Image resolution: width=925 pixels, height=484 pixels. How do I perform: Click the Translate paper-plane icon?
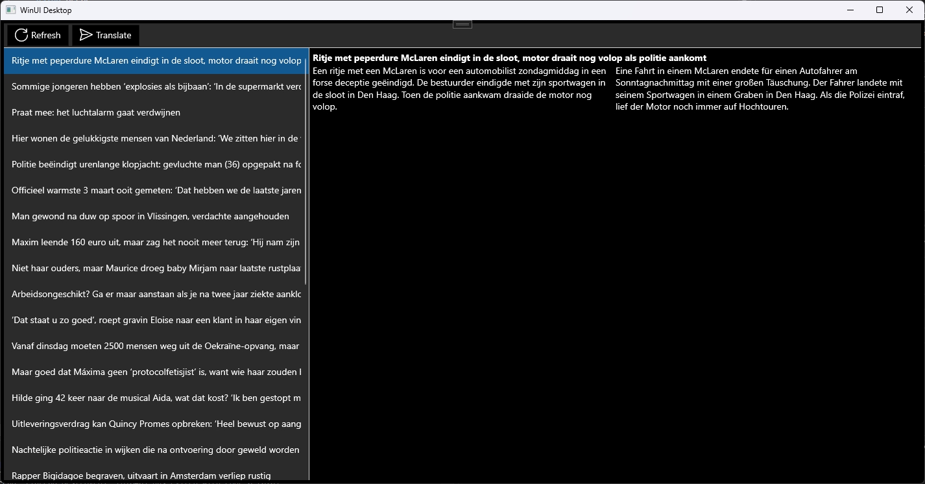click(x=86, y=35)
